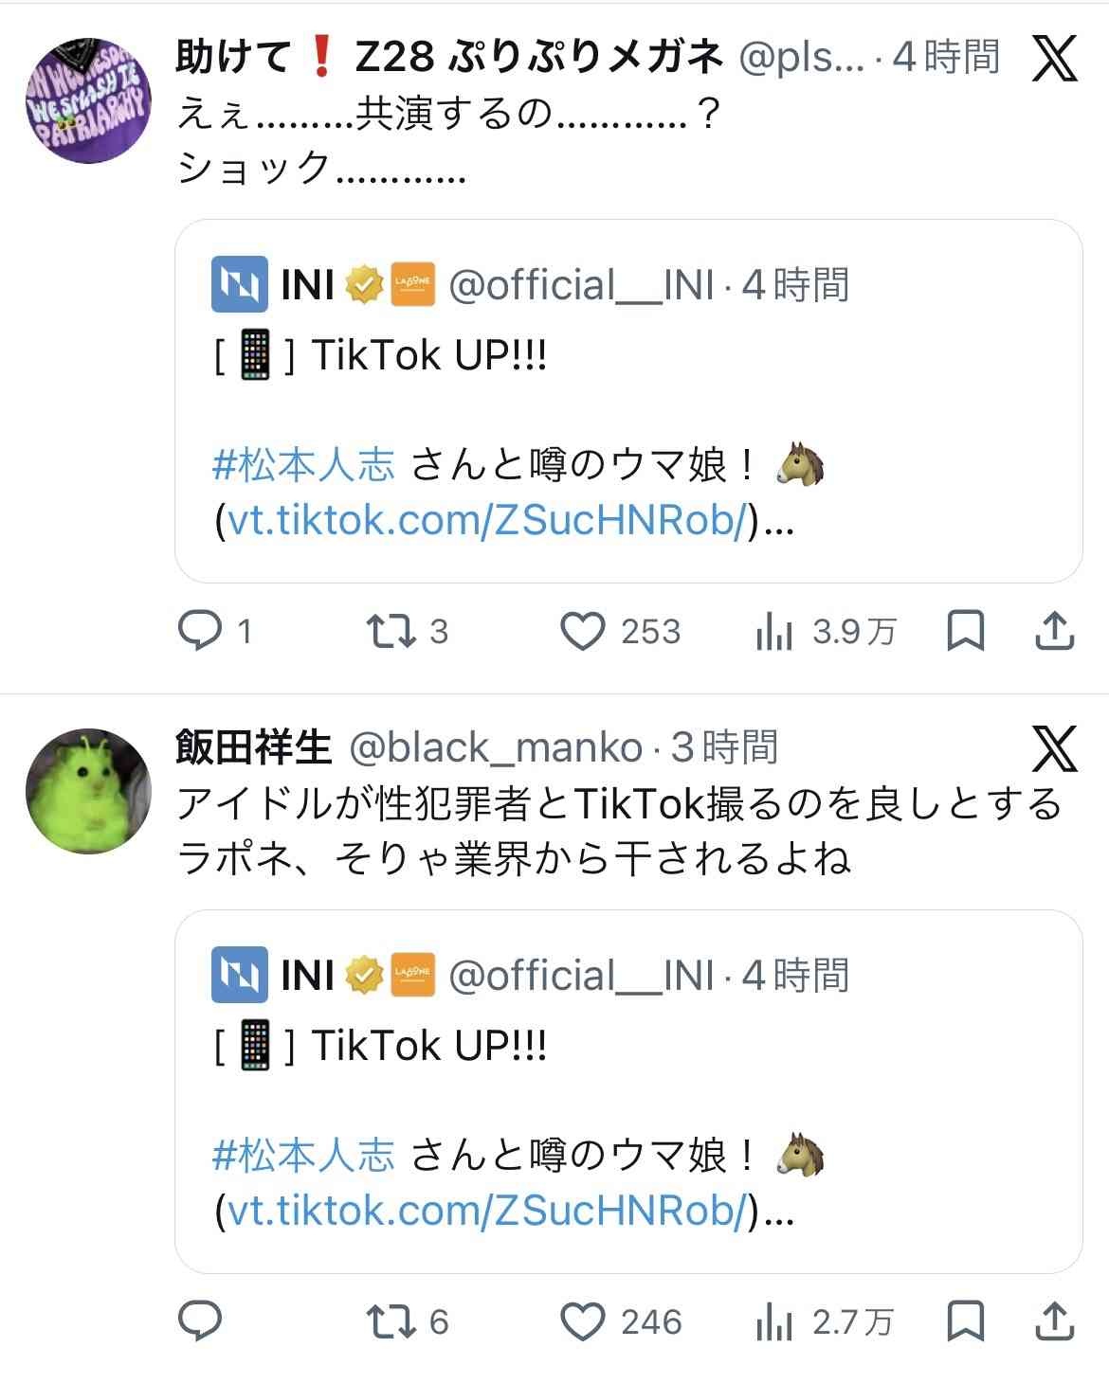The width and height of the screenshot is (1109, 1383).
Task: Open the green hamster profile avatar
Action: (x=88, y=791)
